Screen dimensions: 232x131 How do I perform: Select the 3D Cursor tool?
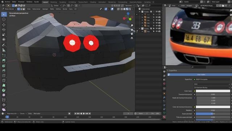[4, 19]
